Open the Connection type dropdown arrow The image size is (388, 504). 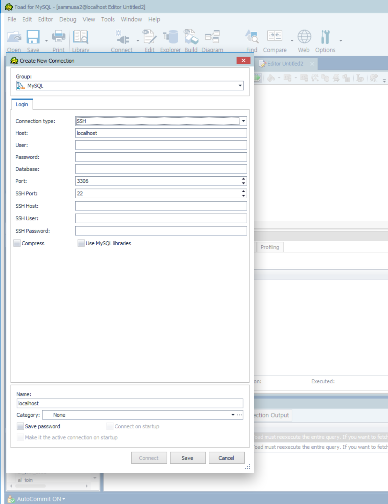(243, 121)
